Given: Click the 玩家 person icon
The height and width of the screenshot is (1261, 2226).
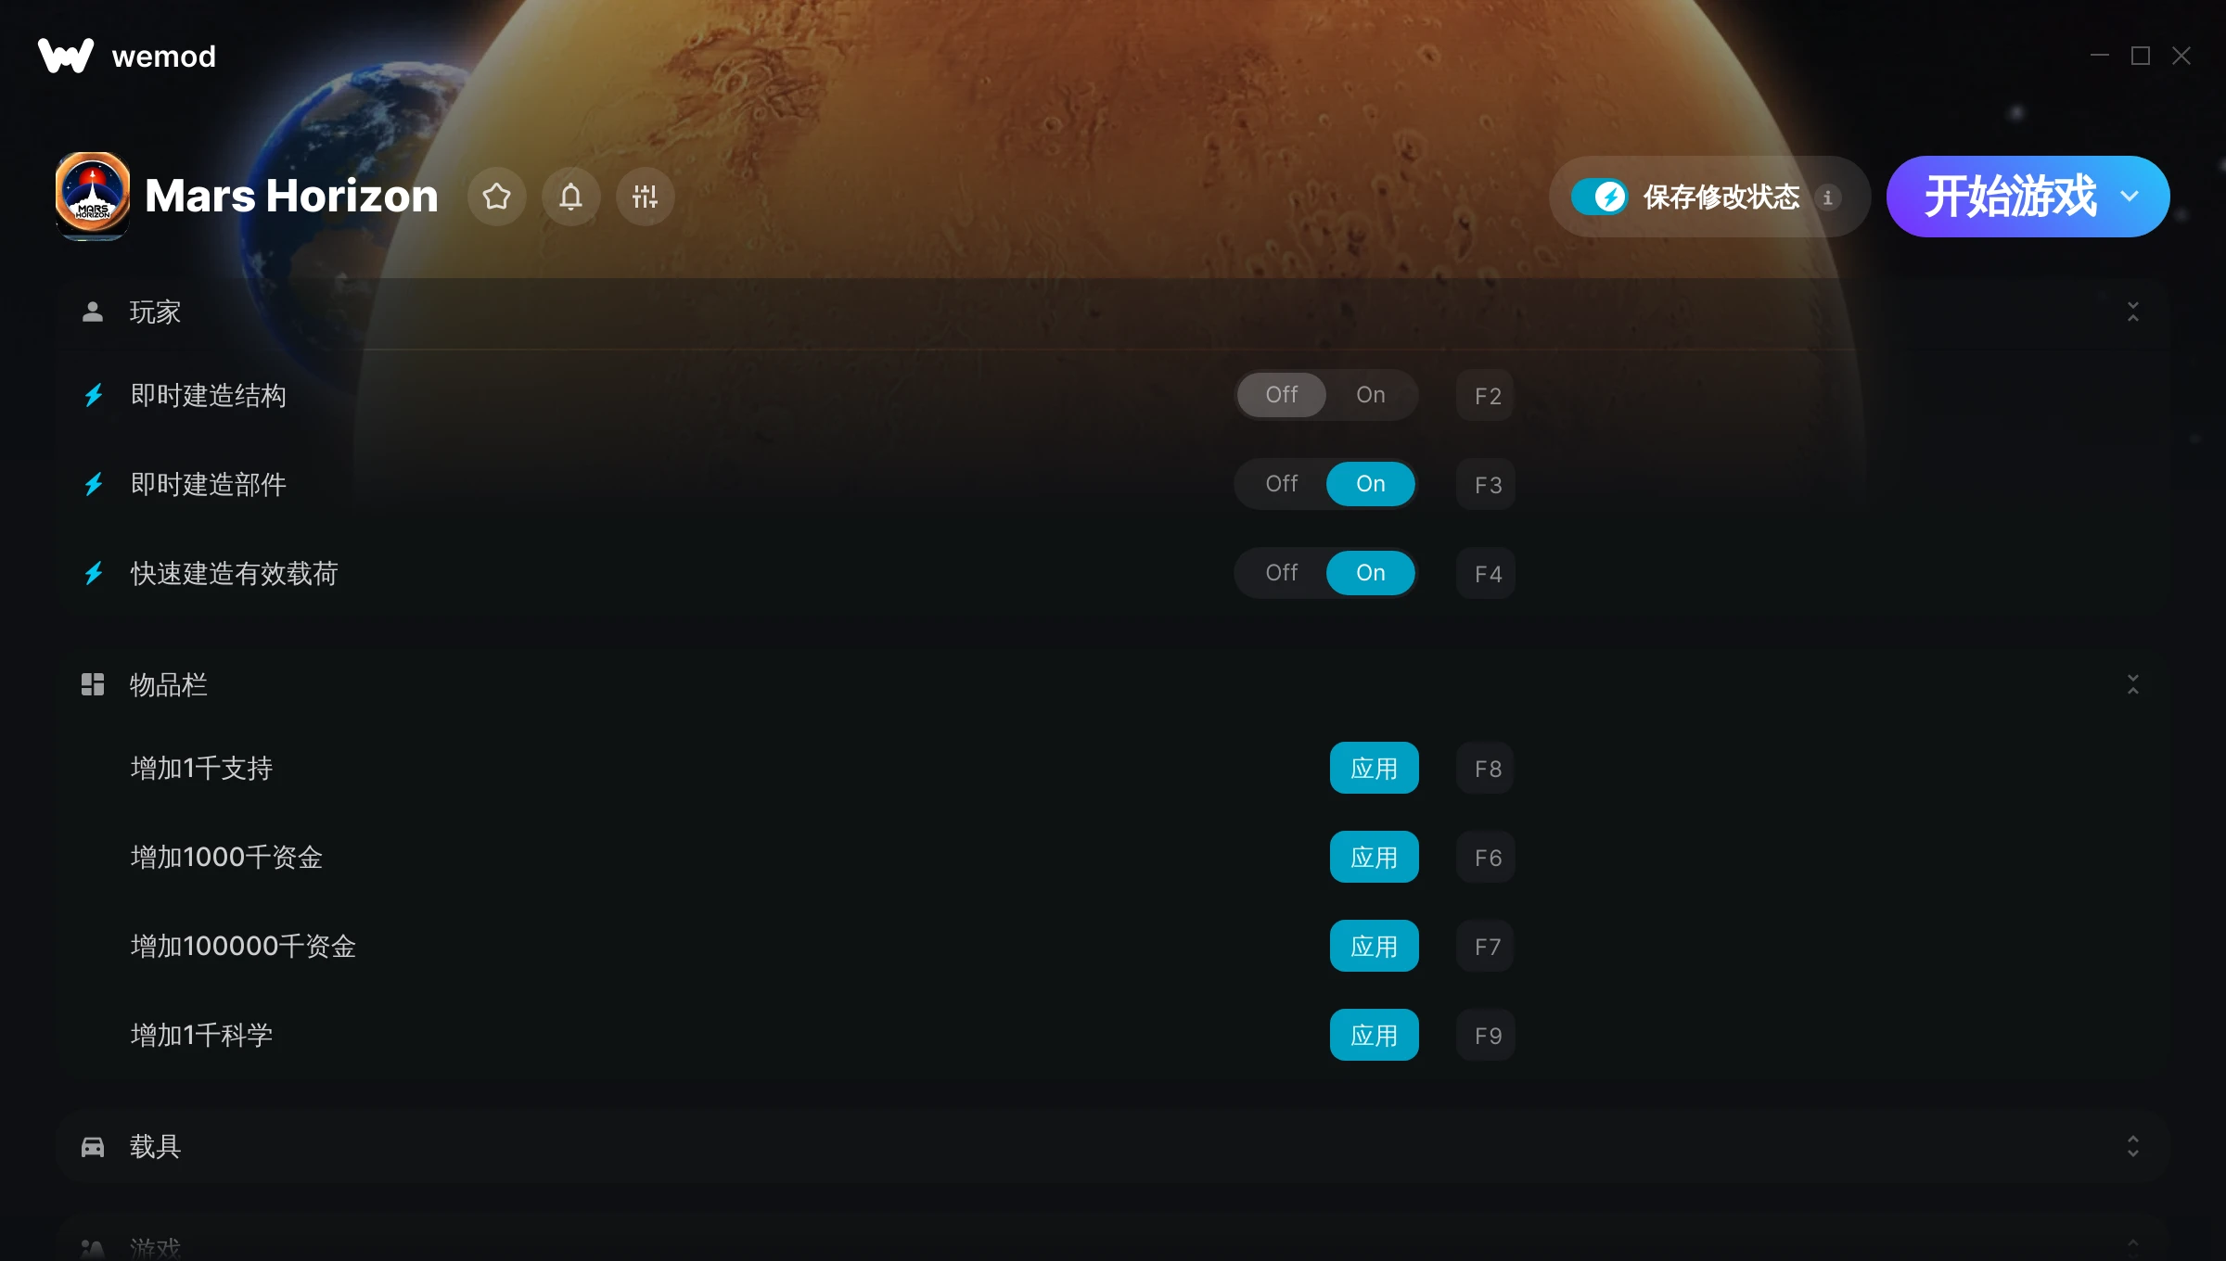Looking at the screenshot, I should 93,312.
